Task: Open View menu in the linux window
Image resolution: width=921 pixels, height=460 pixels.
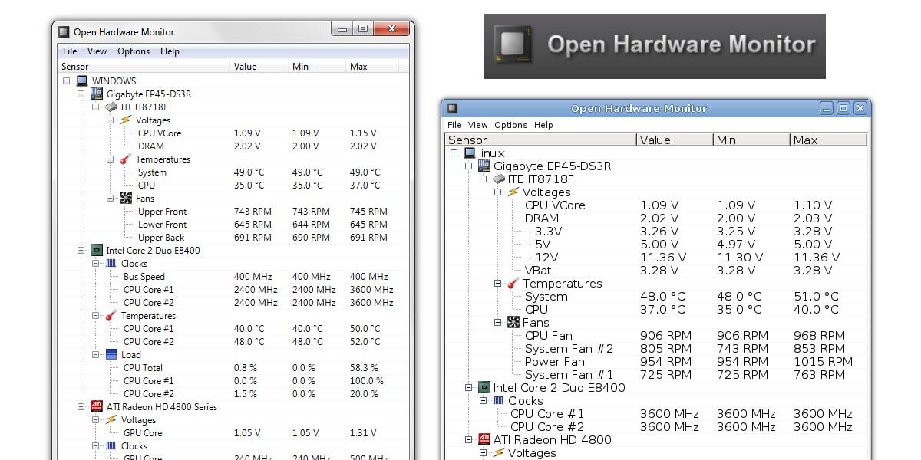Action: [477, 125]
